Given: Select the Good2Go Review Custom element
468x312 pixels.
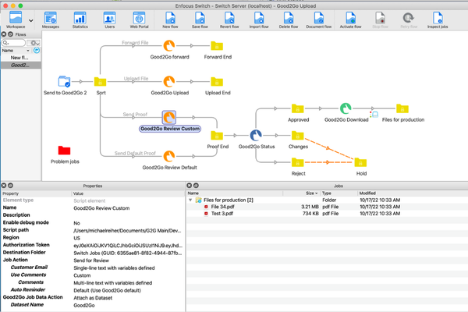Looking at the screenshot, I should 169,117.
